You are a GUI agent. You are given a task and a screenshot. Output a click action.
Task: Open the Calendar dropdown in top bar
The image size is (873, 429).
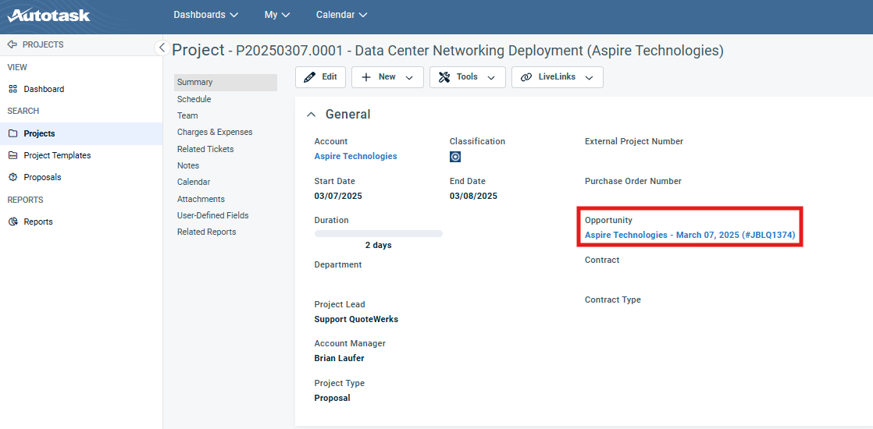[342, 15]
